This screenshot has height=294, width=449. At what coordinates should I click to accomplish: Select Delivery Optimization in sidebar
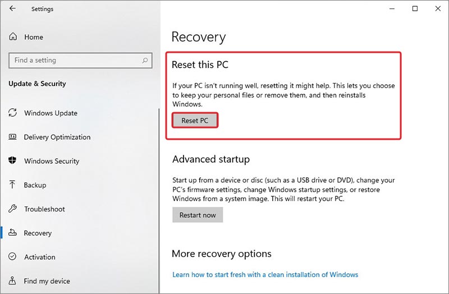57,137
